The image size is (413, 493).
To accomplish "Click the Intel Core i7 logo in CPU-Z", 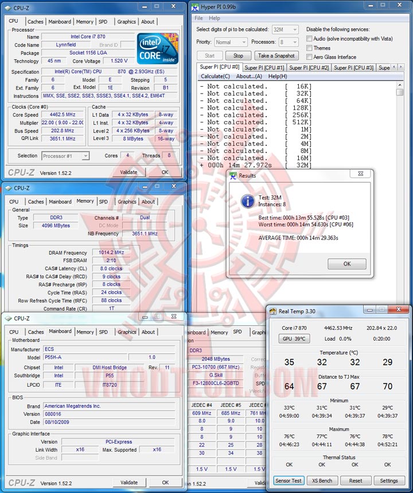I will pos(158,49).
